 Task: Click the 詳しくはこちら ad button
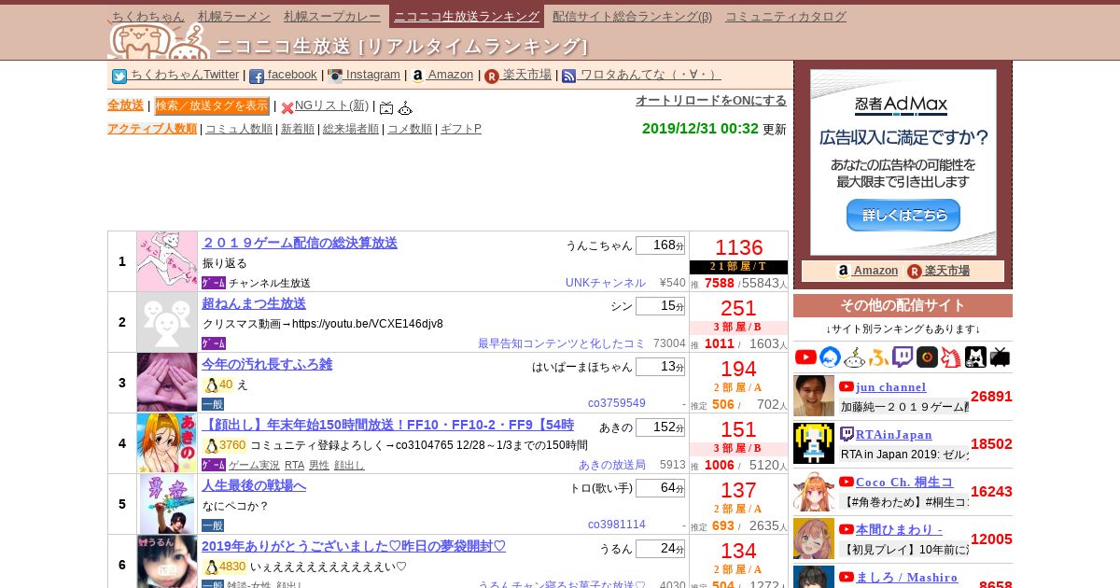point(903,216)
